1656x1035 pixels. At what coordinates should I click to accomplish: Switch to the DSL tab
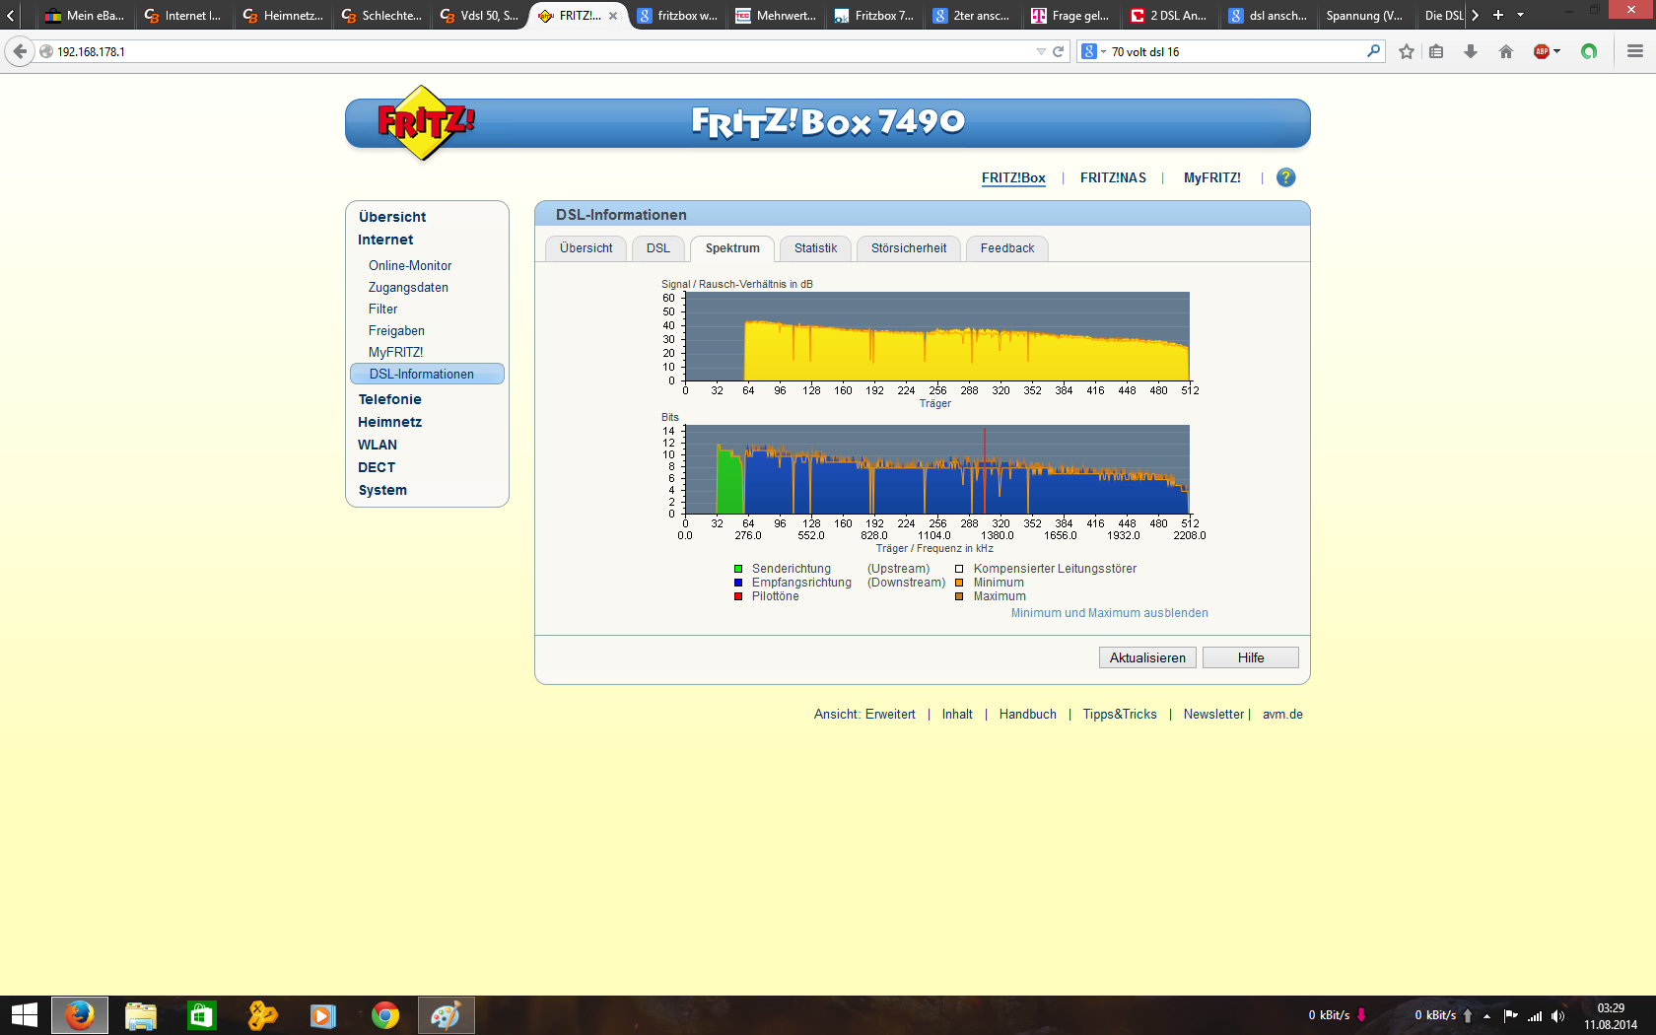tap(658, 248)
